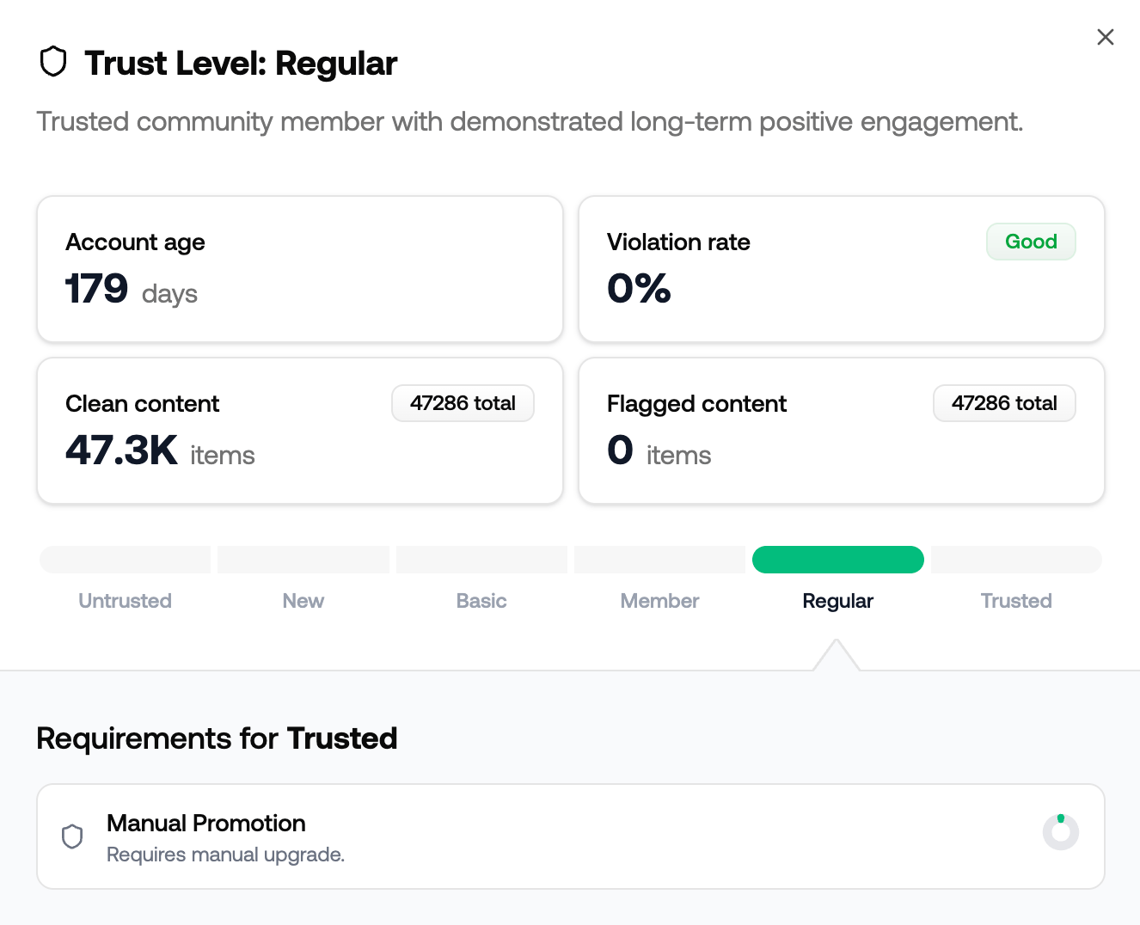Image resolution: width=1140 pixels, height=925 pixels.
Task: Click the Trusted level label
Action: point(1016,601)
